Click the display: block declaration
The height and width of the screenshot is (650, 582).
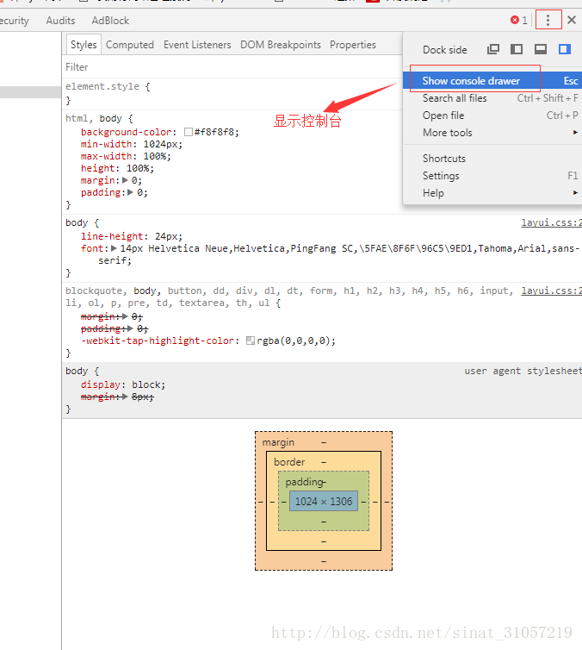coord(123,384)
